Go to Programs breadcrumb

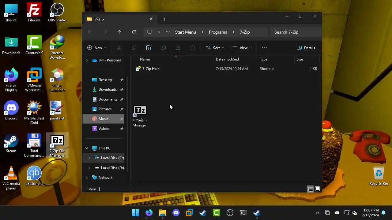218,32
